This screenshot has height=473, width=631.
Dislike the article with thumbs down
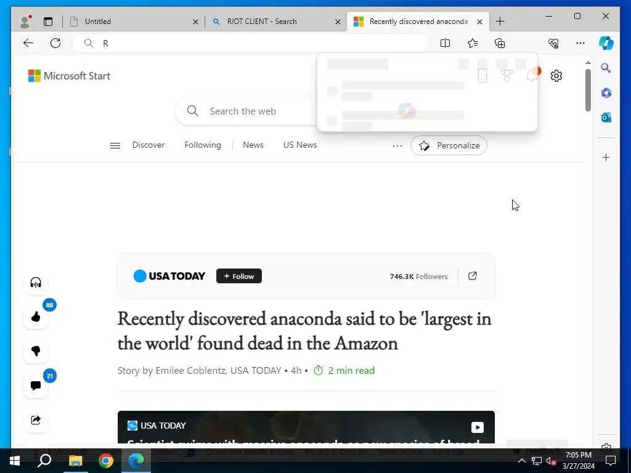coord(36,351)
